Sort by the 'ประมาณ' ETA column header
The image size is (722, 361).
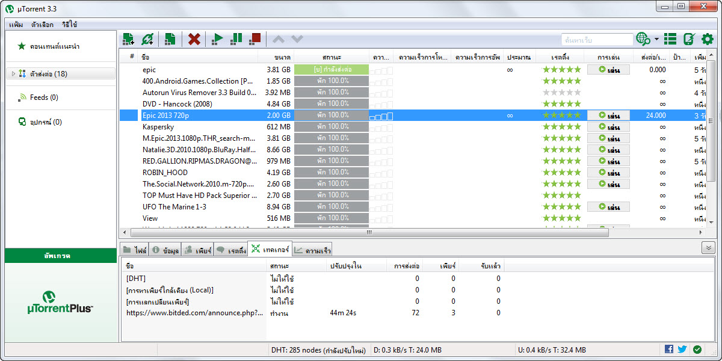(519, 57)
